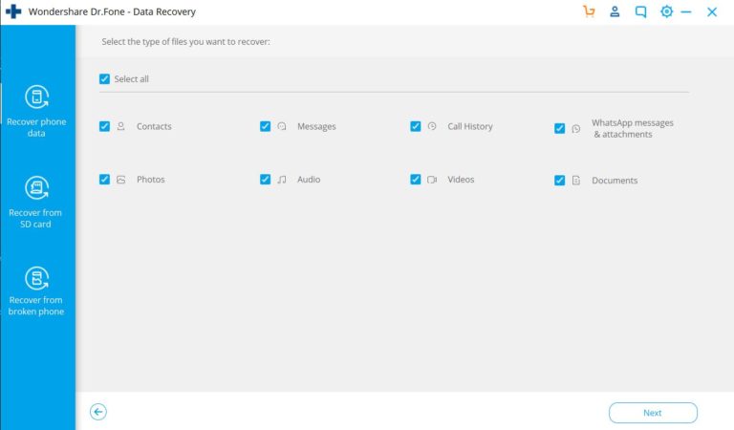Click WhatsApp messages & attachments text
734x430 pixels.
[632, 128]
